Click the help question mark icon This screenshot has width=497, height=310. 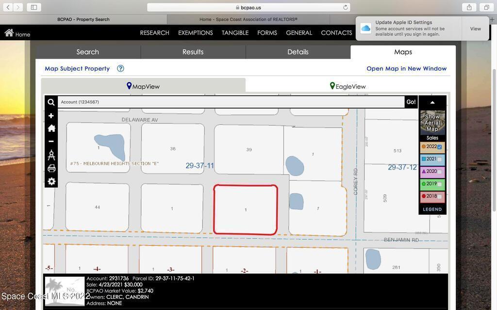(120, 69)
